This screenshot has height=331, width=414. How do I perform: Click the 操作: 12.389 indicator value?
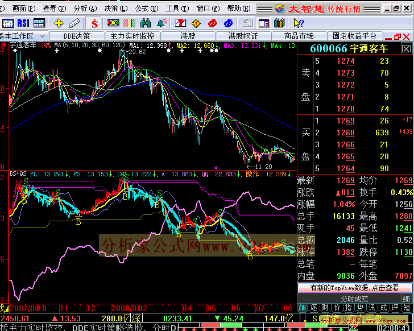pyautogui.click(x=266, y=174)
